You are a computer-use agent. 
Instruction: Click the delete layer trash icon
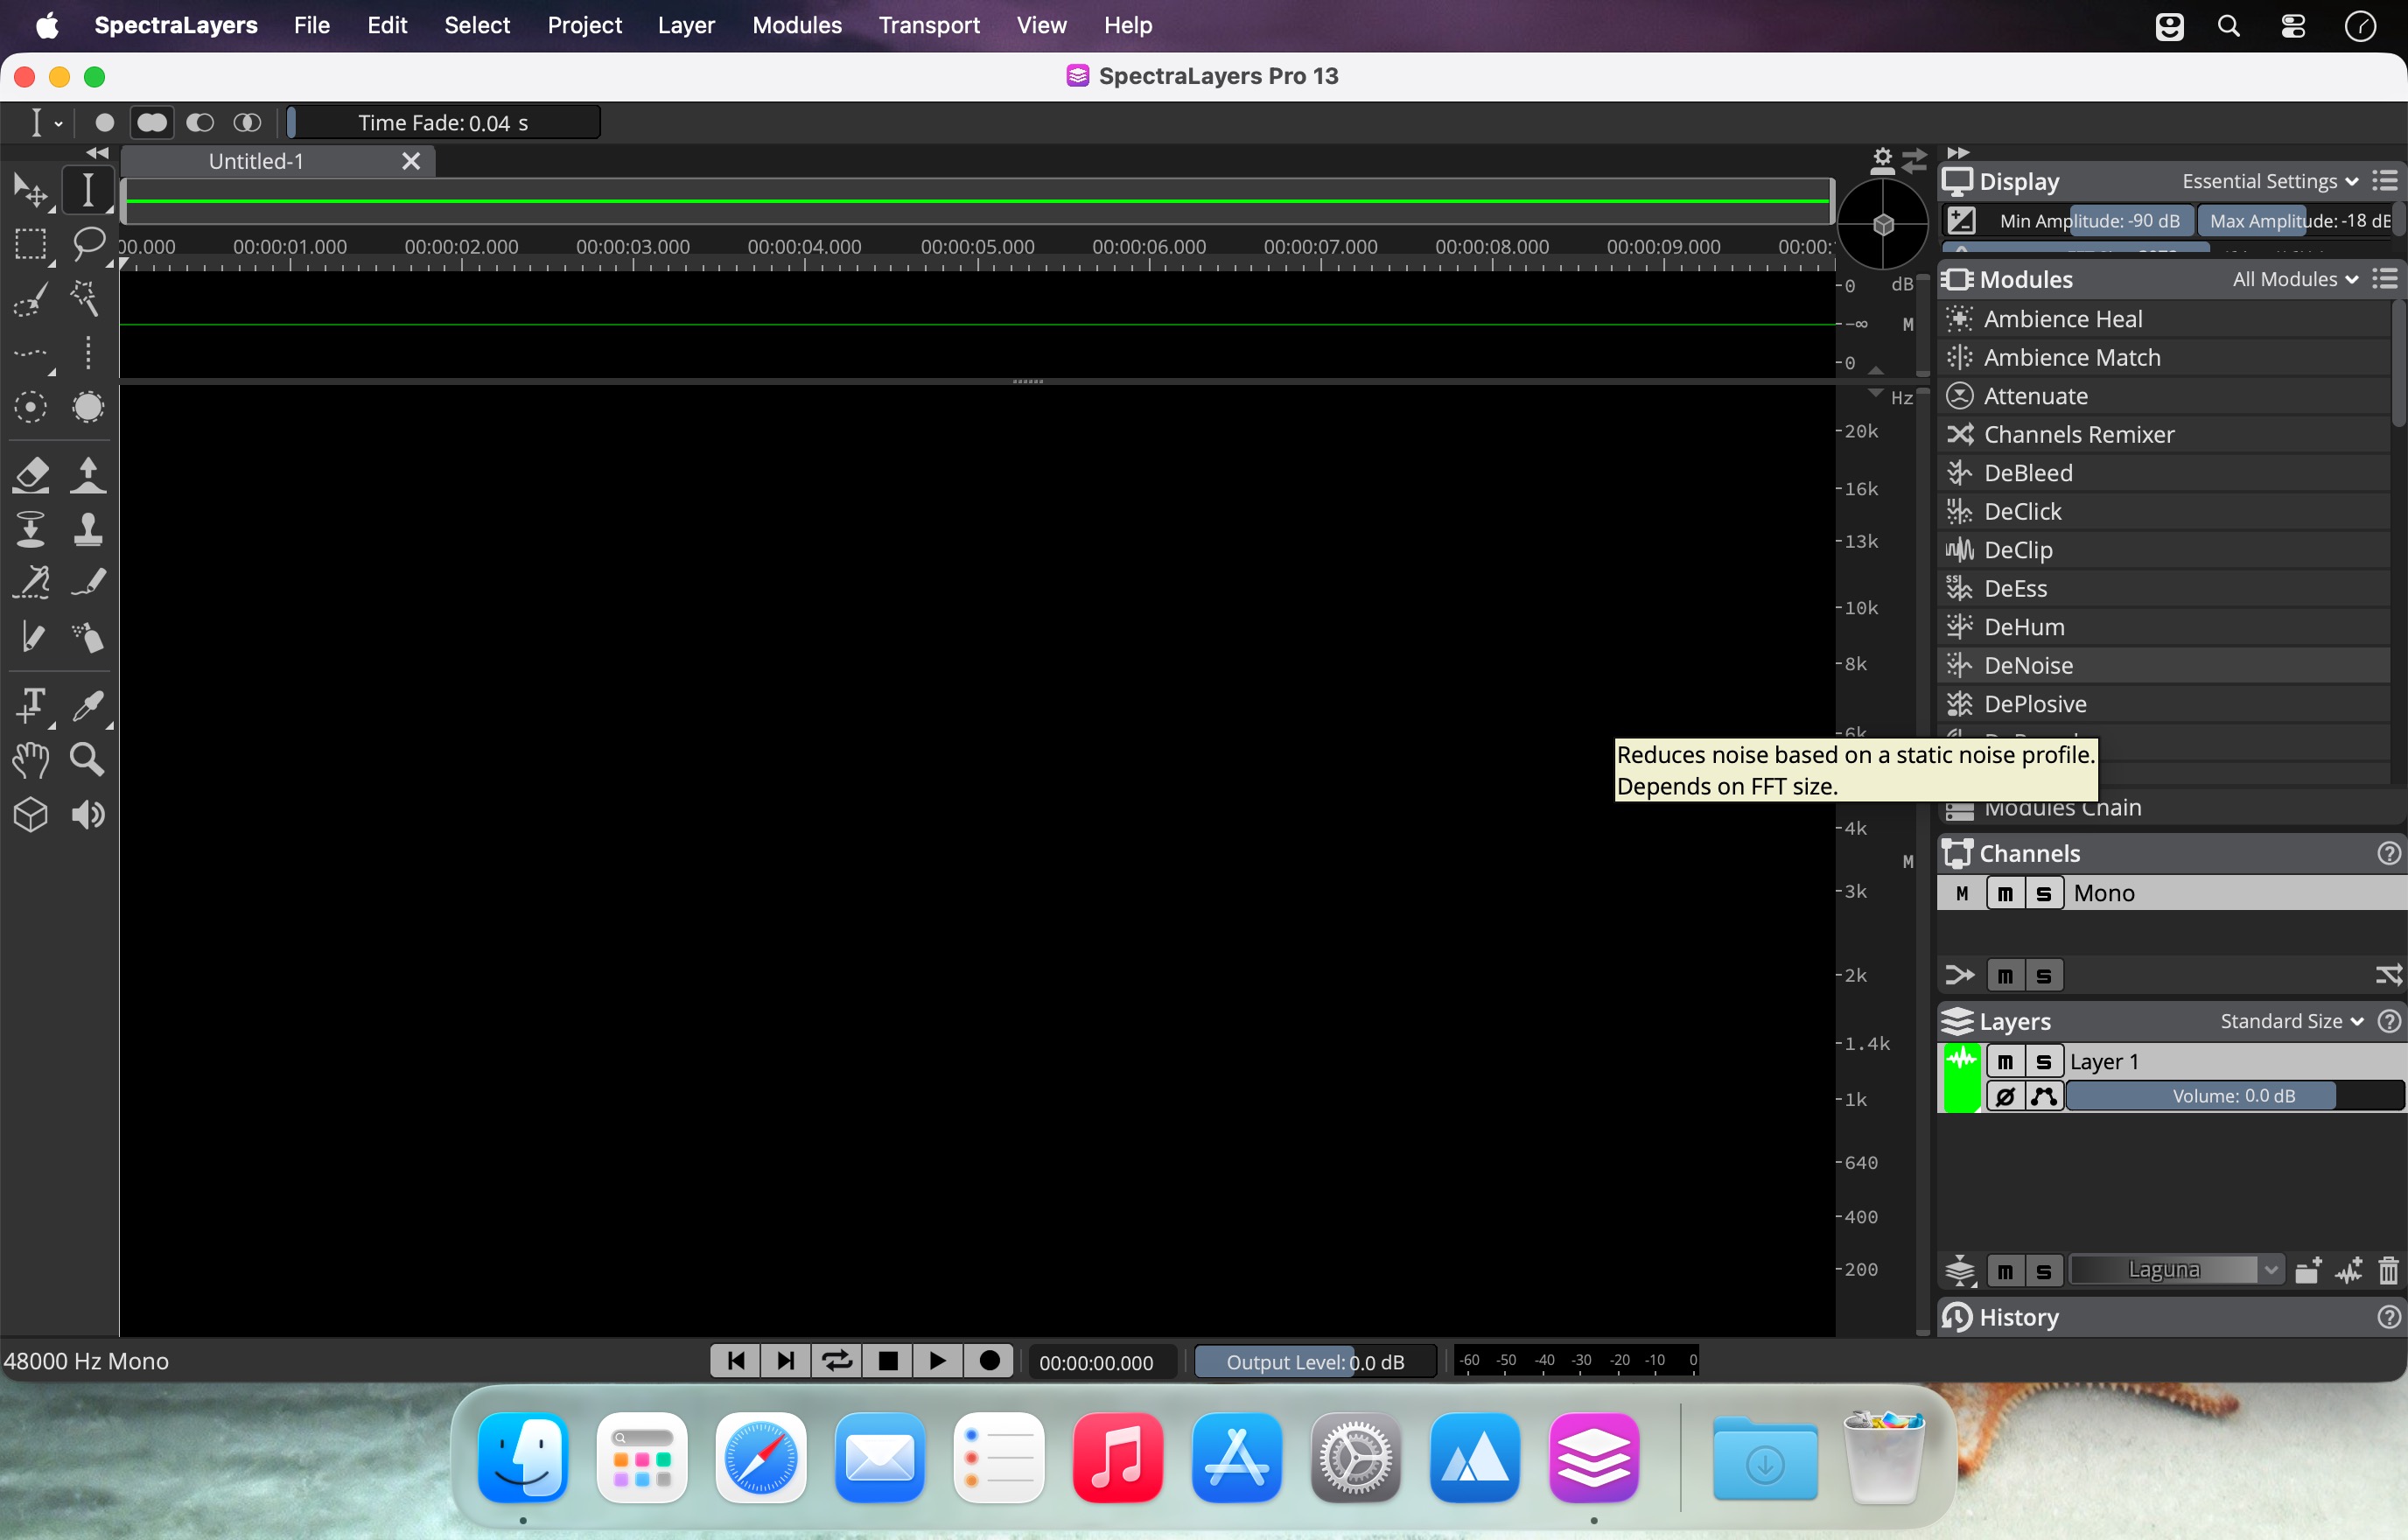point(2388,1270)
